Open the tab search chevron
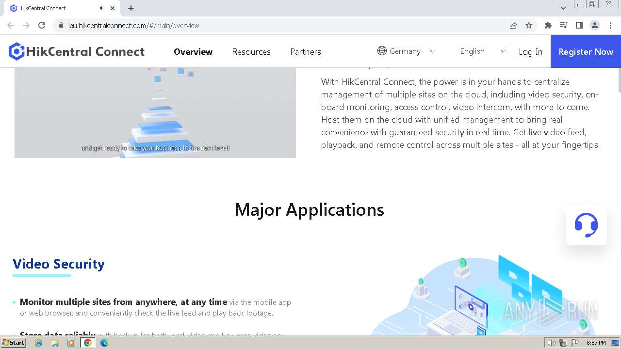621x349 pixels. click(563, 8)
